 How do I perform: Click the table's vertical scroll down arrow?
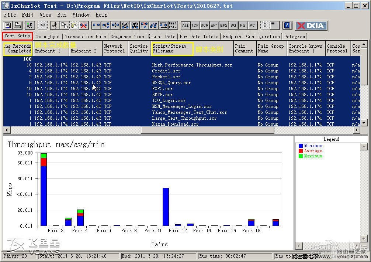tap(364, 123)
